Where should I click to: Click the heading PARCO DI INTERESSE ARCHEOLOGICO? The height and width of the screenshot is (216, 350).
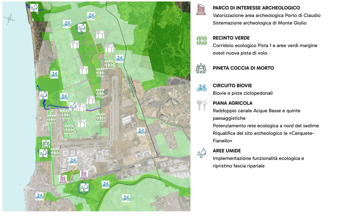256,8
